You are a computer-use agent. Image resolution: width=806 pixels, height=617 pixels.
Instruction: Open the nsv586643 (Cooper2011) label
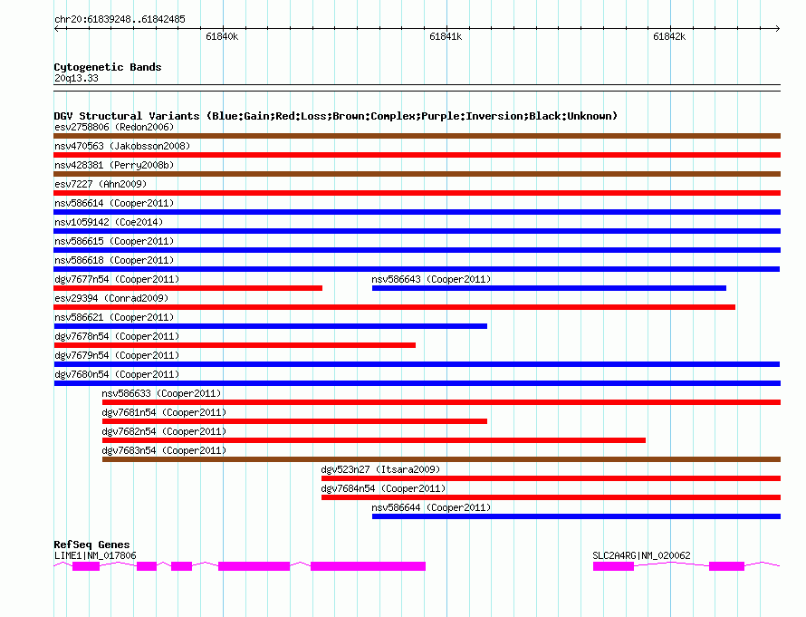click(x=431, y=279)
